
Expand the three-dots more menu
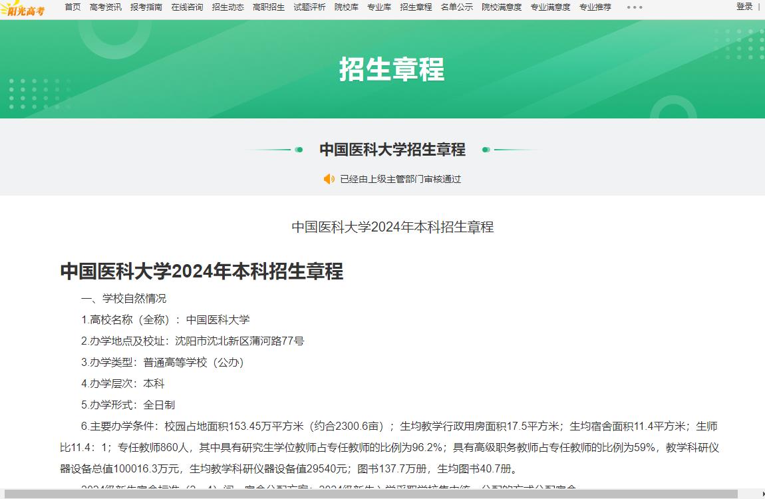tap(635, 7)
